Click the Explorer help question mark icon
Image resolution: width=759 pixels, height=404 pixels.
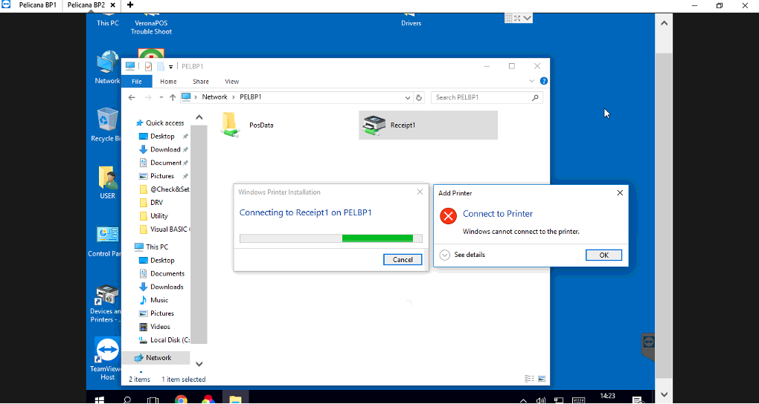pos(544,81)
